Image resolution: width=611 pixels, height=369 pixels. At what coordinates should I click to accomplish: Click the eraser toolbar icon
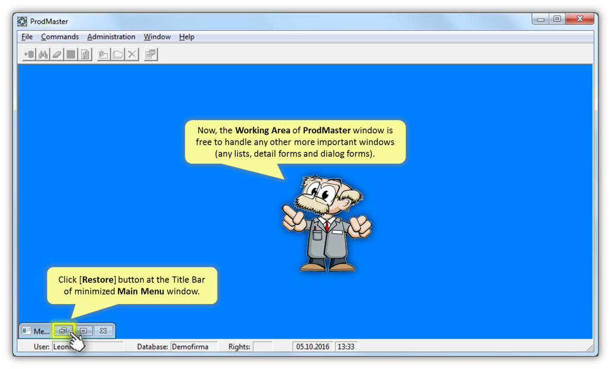point(57,54)
